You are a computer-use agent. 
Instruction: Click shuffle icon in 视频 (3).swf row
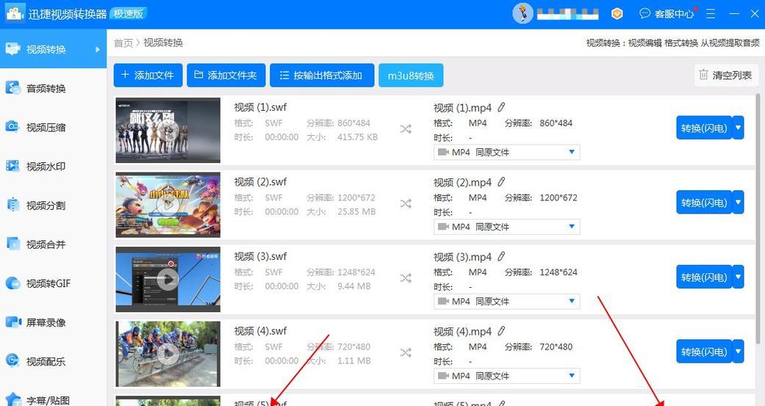(x=406, y=278)
